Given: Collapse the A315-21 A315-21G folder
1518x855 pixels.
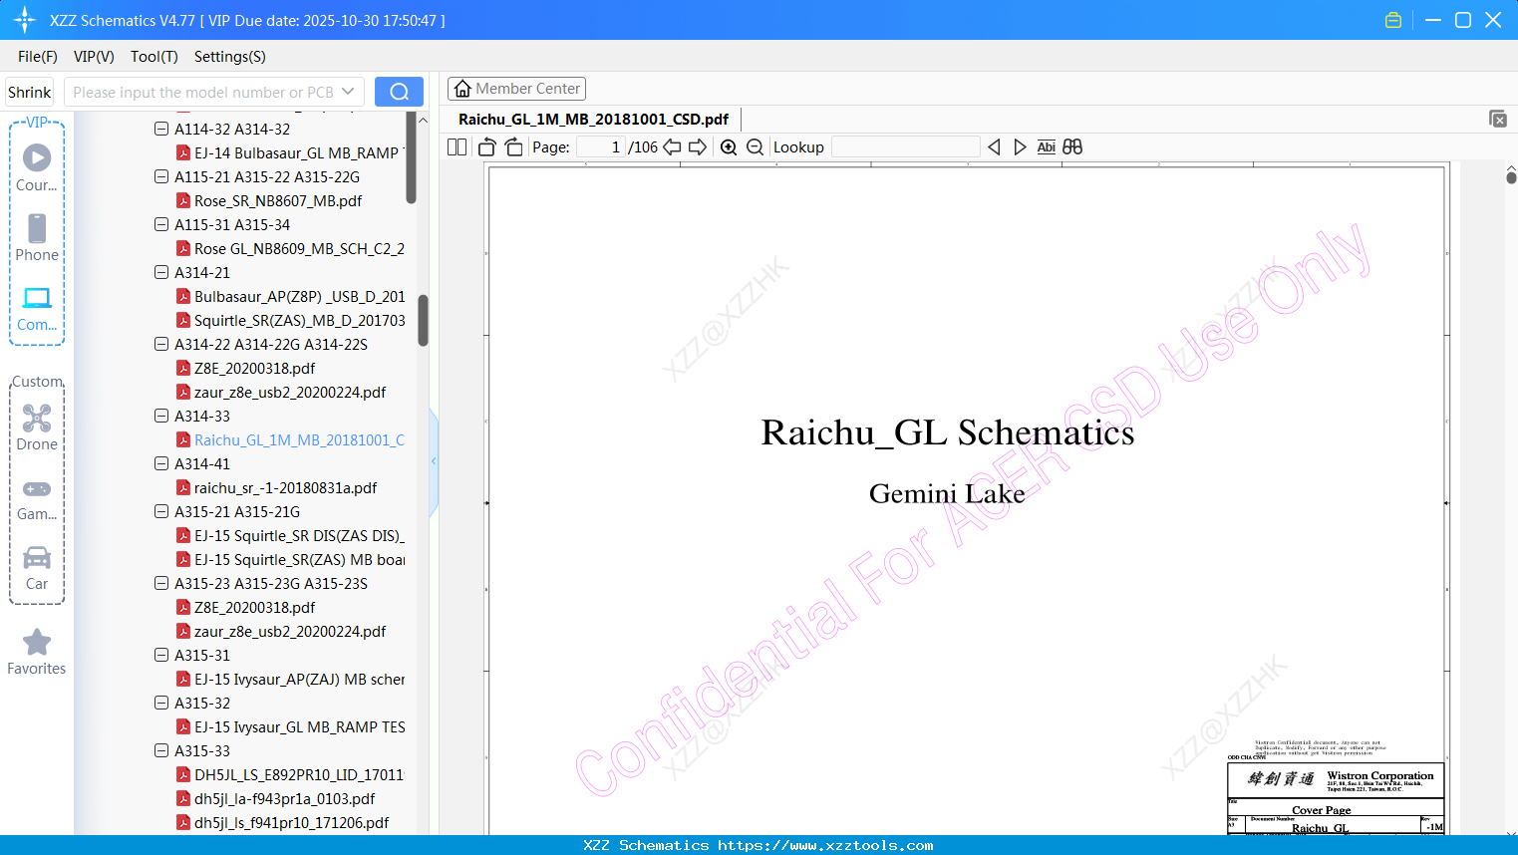Looking at the screenshot, I should [x=161, y=511].
